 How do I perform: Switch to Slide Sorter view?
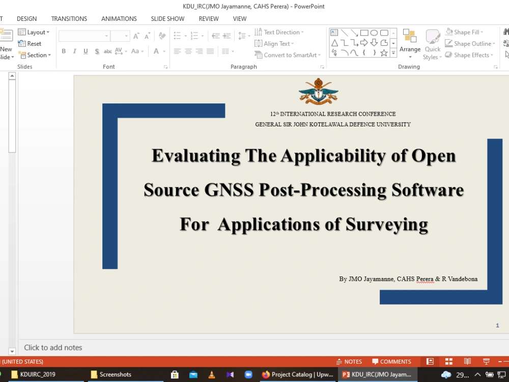coord(449,362)
